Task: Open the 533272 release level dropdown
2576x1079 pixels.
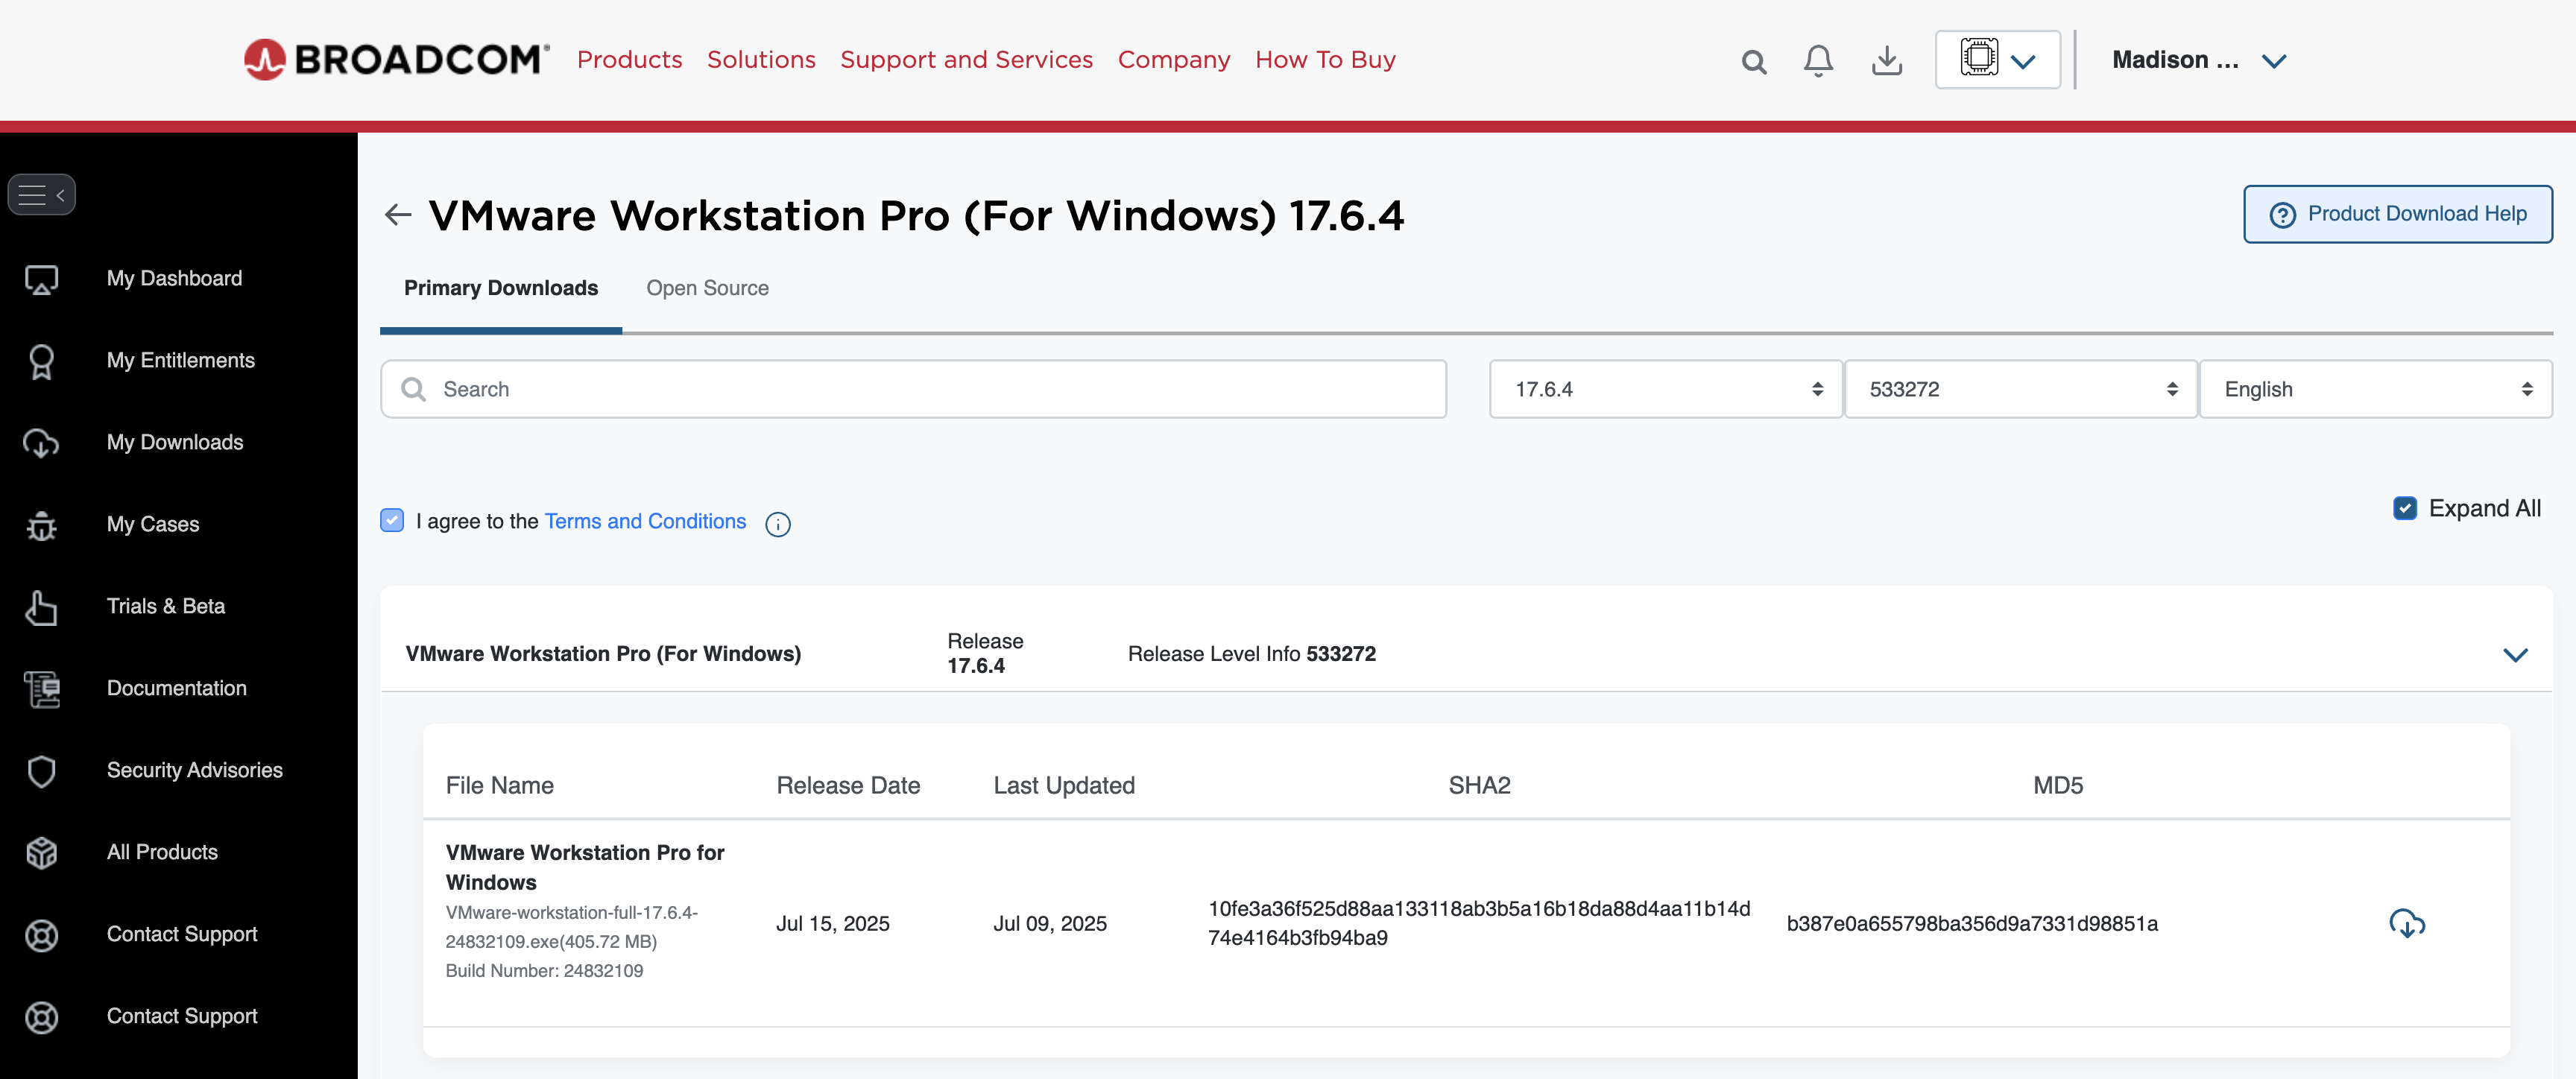Action: click(2020, 389)
